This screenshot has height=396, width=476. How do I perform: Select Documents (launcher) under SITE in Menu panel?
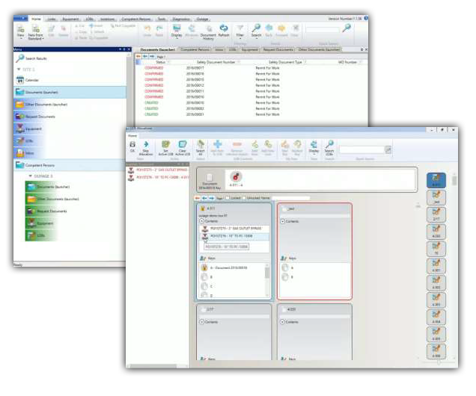coord(70,92)
